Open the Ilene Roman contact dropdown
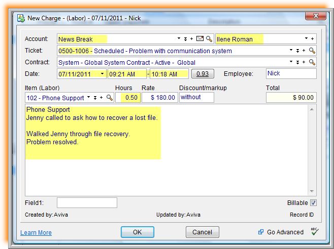This screenshot has width=334, height=249. point(306,39)
